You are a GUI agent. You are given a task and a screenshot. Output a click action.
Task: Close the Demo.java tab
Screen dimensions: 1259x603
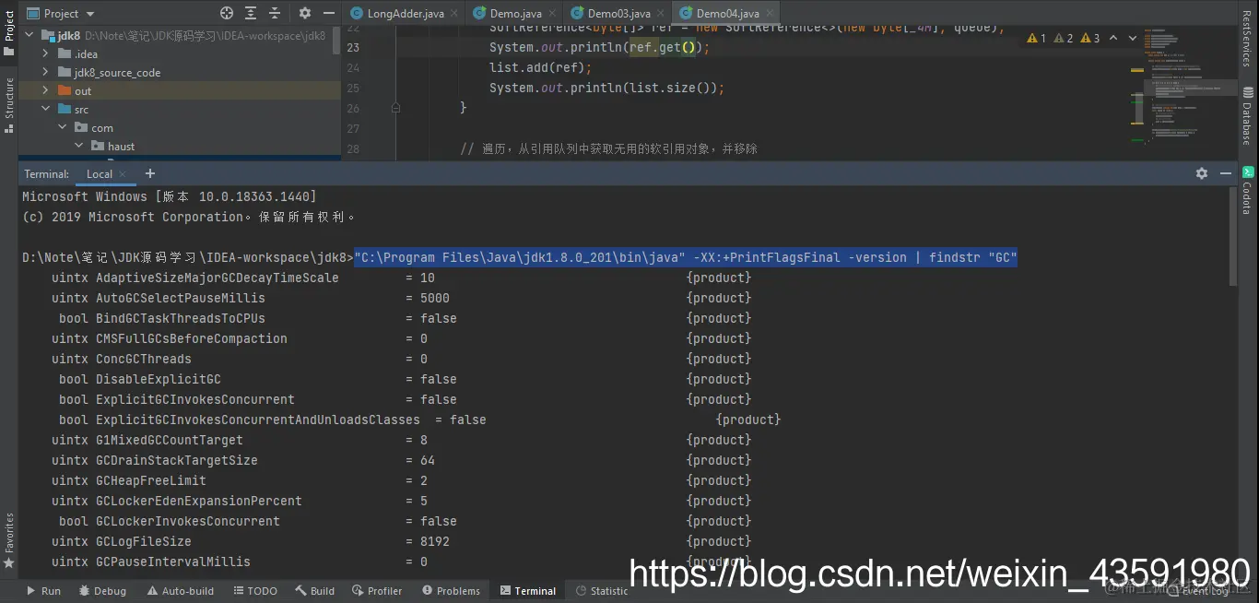coord(552,14)
